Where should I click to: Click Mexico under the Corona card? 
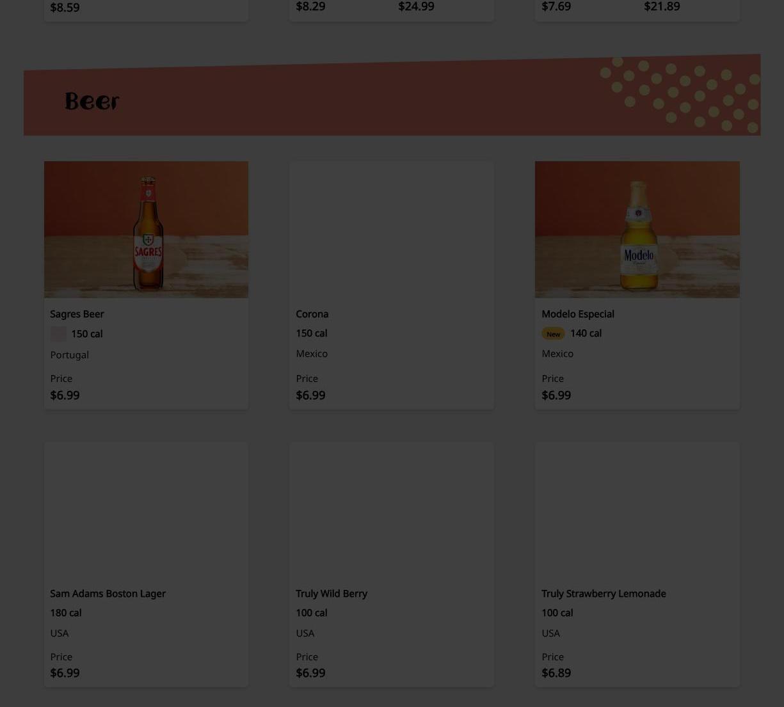tap(312, 354)
